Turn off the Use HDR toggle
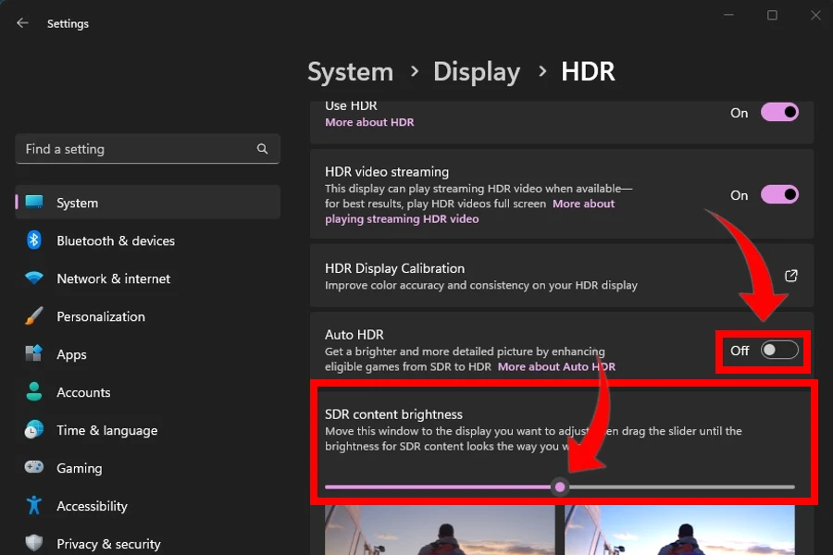 pyautogui.click(x=779, y=112)
